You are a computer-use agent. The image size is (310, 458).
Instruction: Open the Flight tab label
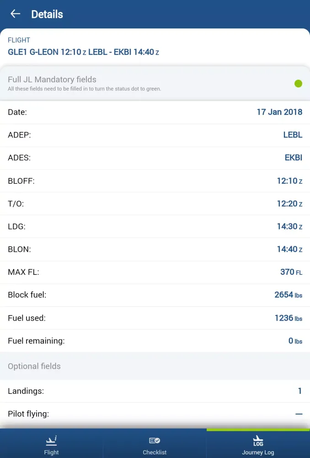pyautogui.click(x=51, y=452)
